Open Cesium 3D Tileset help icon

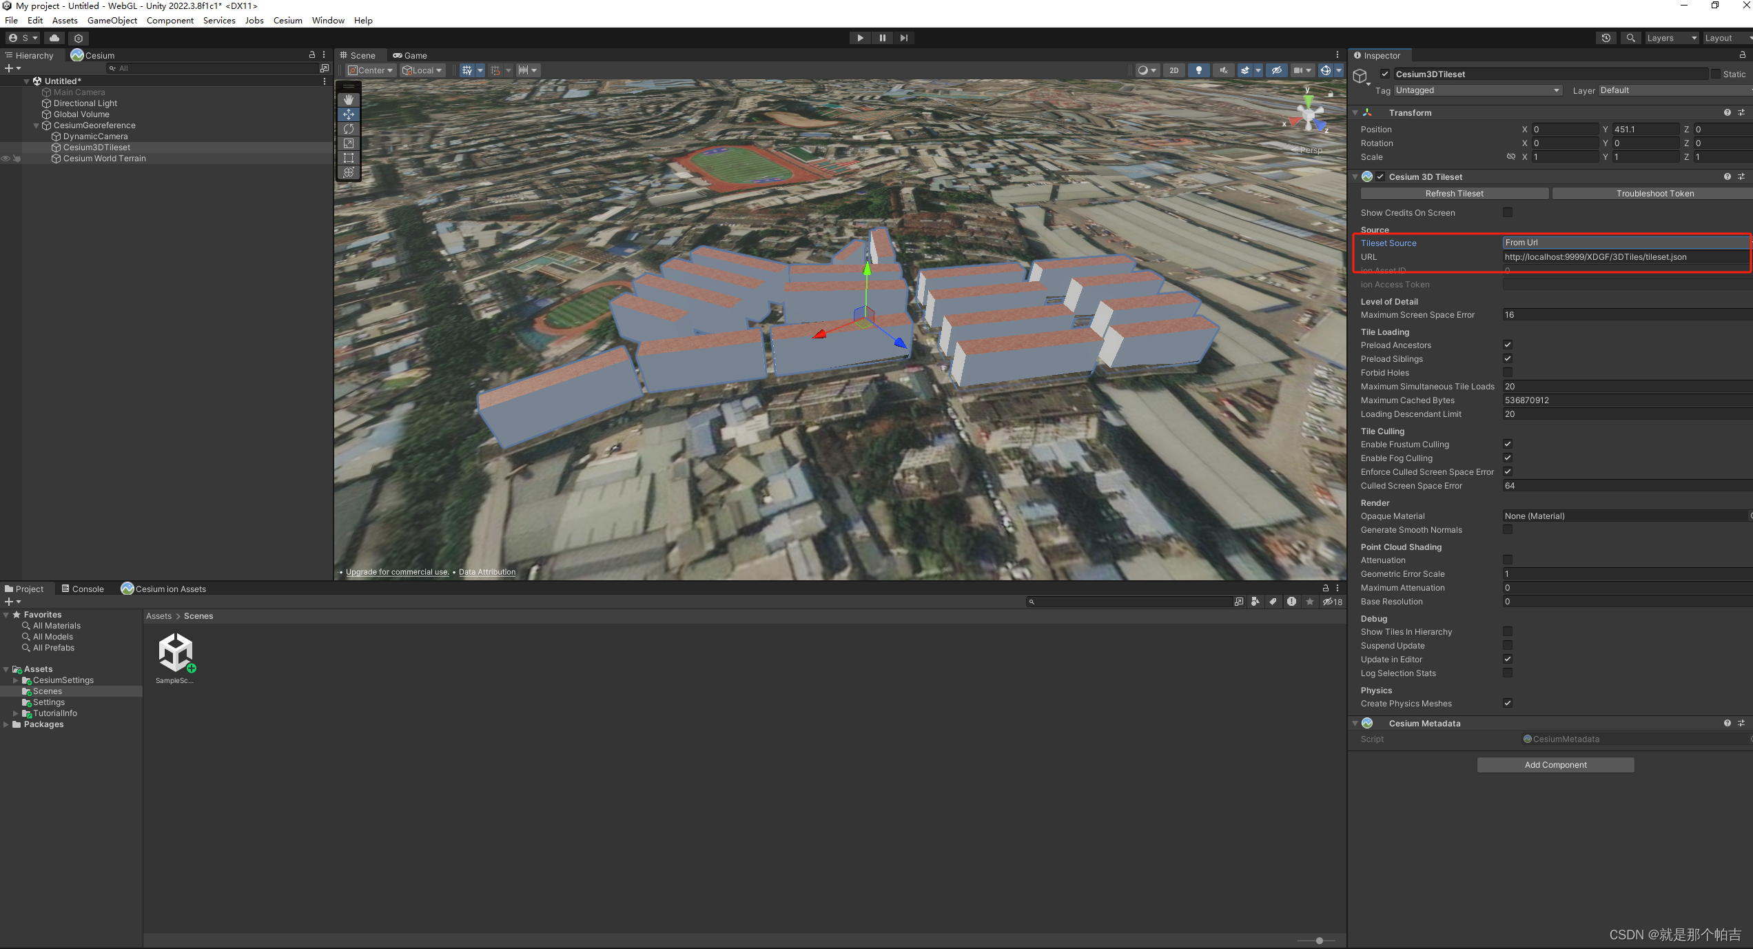1727,176
